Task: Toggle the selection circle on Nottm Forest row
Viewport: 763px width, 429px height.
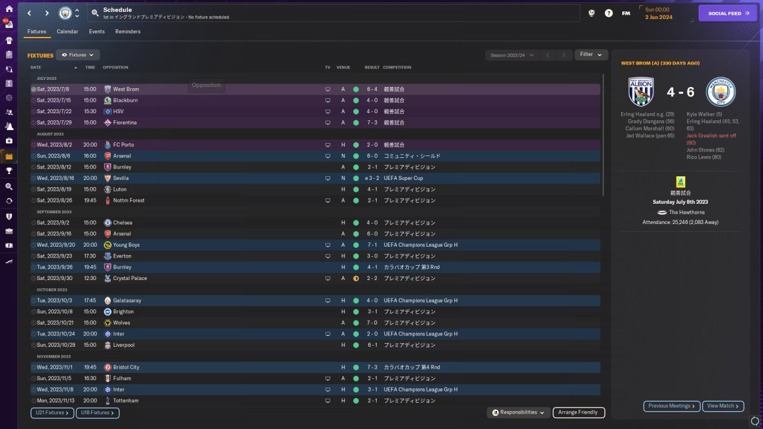Action: coord(34,201)
